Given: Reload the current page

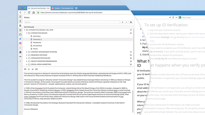Looking at the screenshot, I should (29, 13).
